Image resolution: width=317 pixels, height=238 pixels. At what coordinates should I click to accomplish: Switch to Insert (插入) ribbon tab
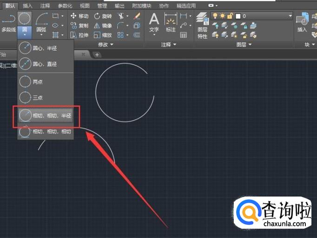[x=27, y=6]
